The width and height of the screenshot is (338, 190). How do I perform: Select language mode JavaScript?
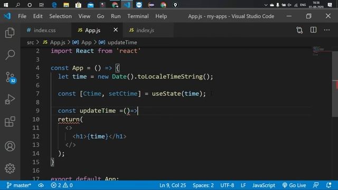click(x=264, y=185)
